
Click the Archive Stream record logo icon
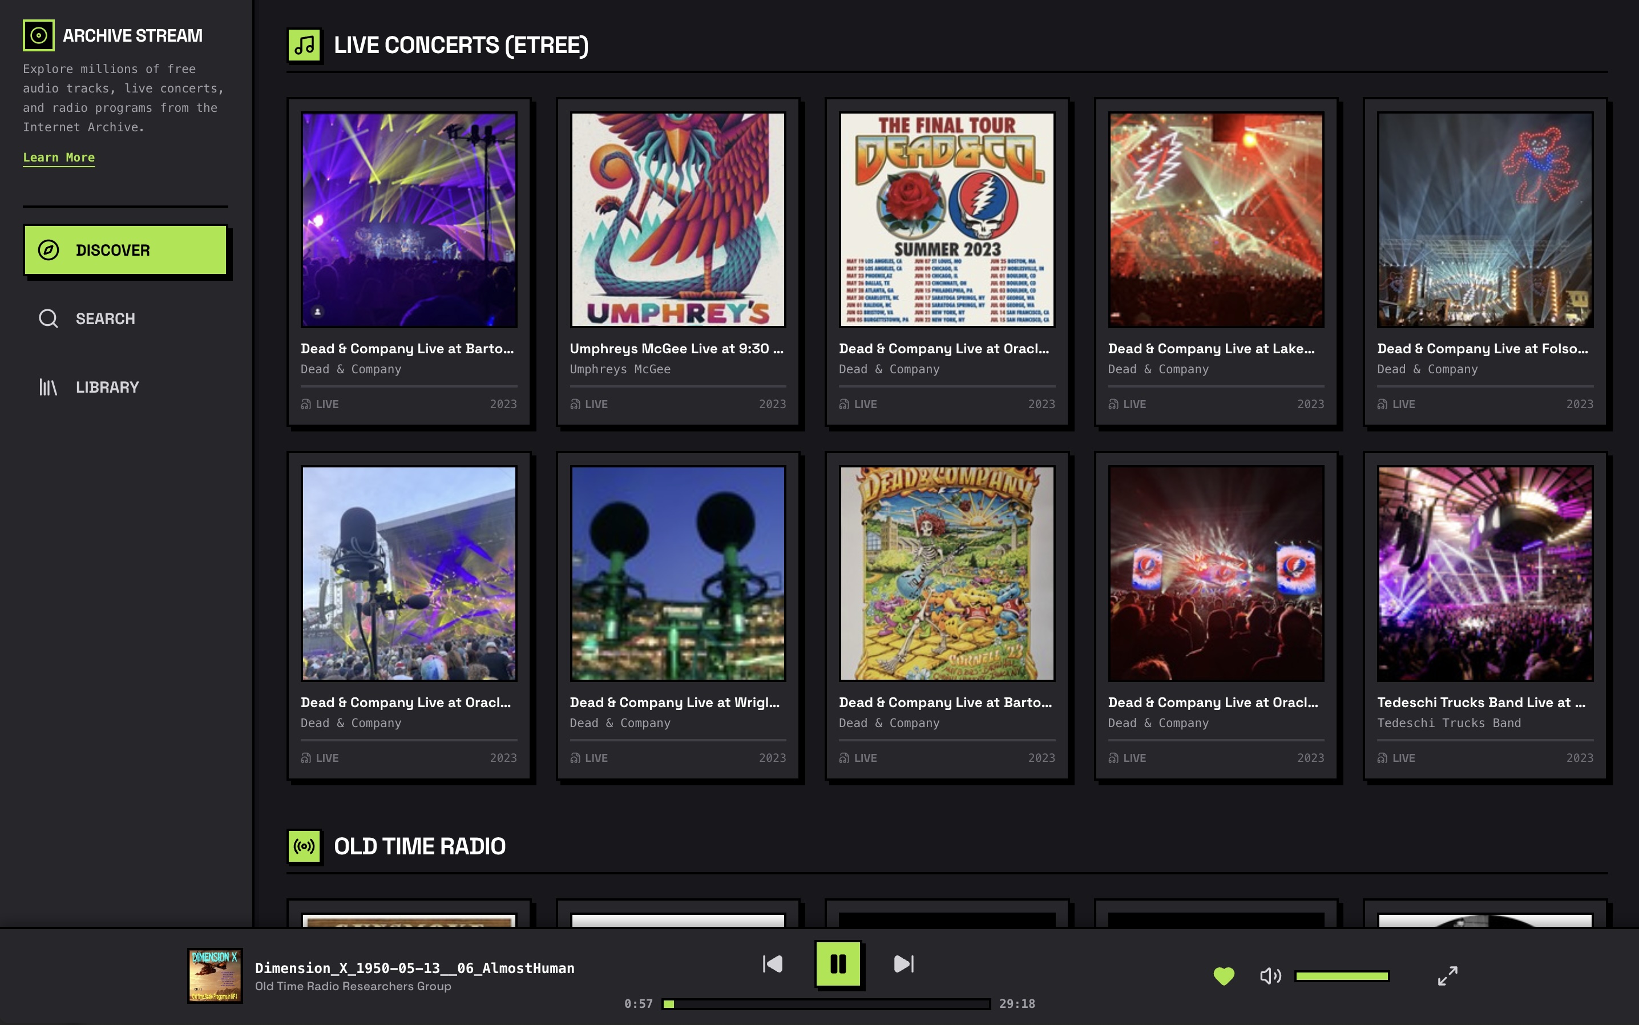(39, 35)
